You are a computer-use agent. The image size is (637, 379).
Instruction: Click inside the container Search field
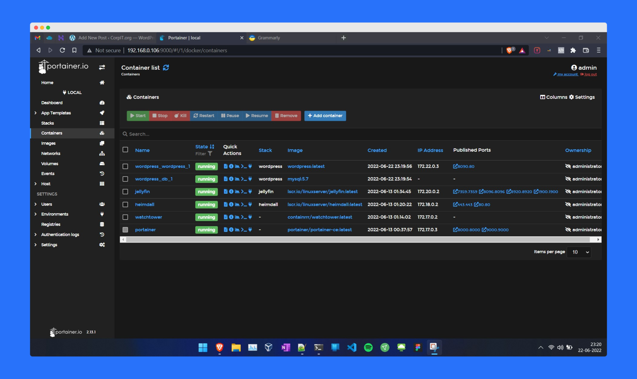tap(218, 134)
